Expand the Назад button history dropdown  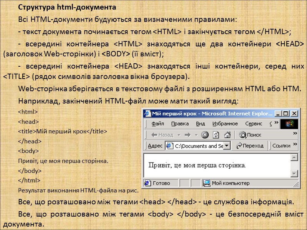pyautogui.click(x=178, y=134)
